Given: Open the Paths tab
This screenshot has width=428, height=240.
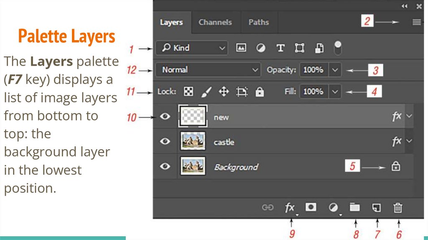Looking at the screenshot, I should 258,22.
